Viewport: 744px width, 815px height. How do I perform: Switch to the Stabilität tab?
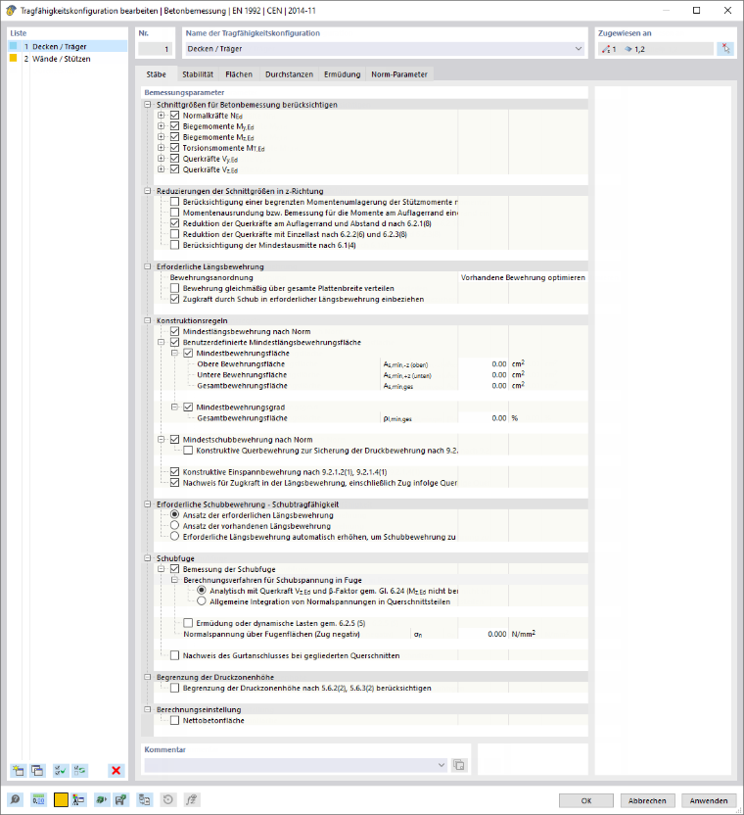click(x=198, y=74)
